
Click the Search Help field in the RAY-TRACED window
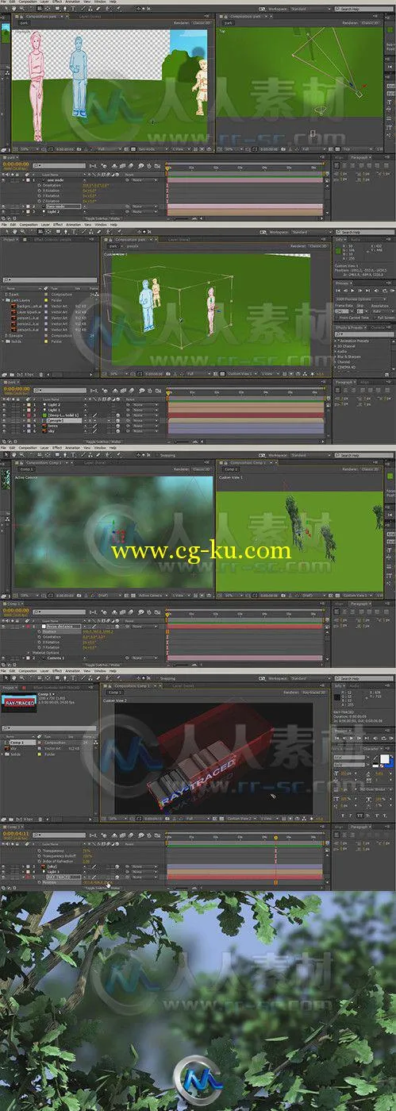(x=364, y=677)
